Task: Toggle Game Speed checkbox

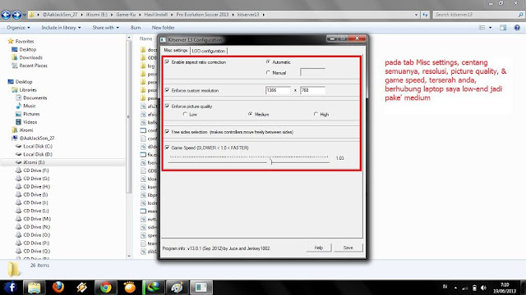Action: (x=167, y=147)
